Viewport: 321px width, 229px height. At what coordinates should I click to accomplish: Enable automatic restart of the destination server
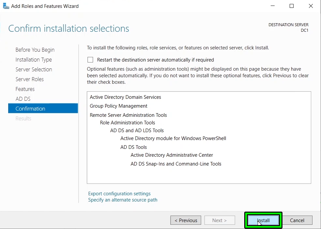pyautogui.click(x=90, y=60)
